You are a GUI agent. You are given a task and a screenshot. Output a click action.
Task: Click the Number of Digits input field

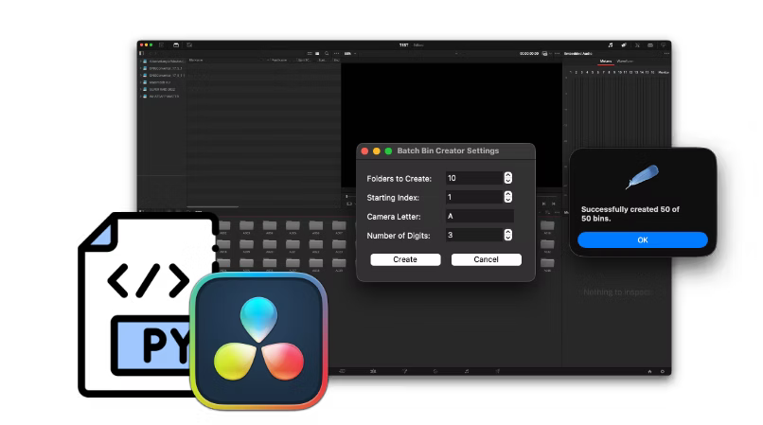(x=473, y=235)
